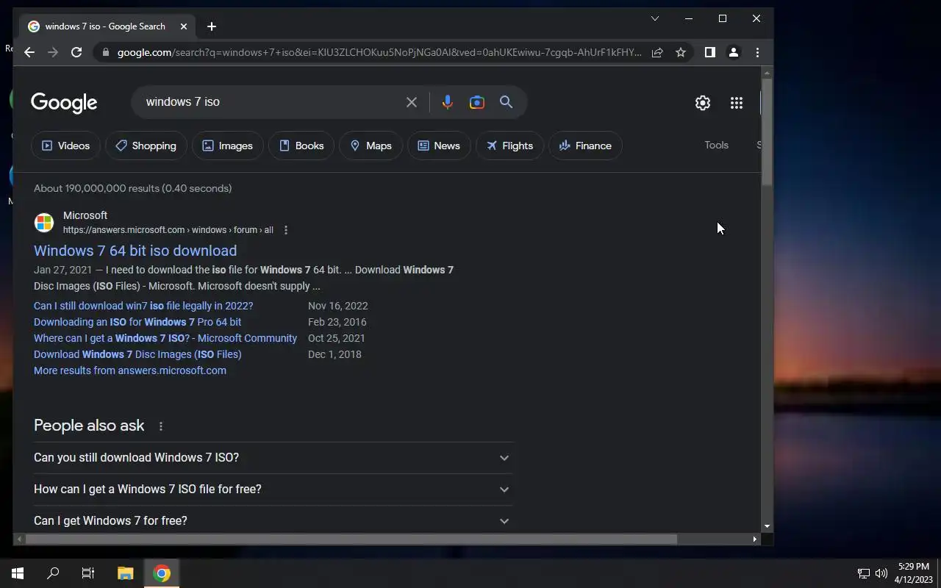Open the Chrome profile icon

pos(734,52)
